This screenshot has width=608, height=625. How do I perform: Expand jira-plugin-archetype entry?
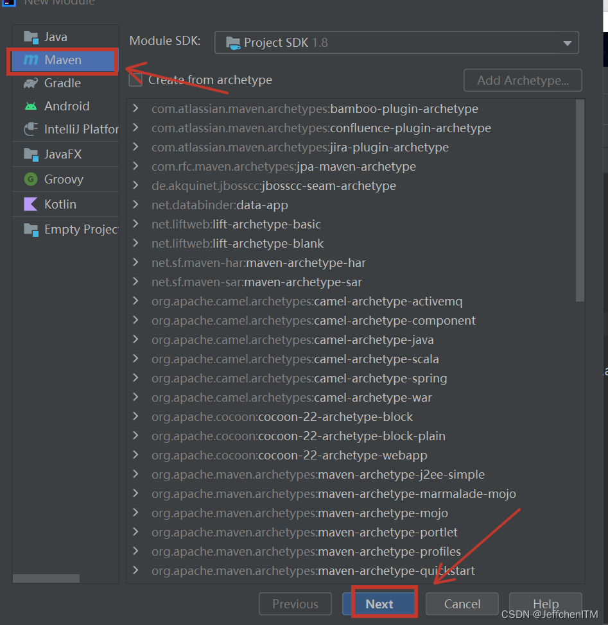(135, 147)
